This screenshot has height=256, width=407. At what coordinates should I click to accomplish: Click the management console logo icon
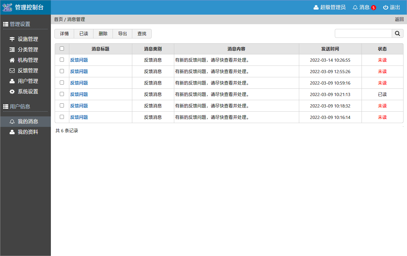7,7
